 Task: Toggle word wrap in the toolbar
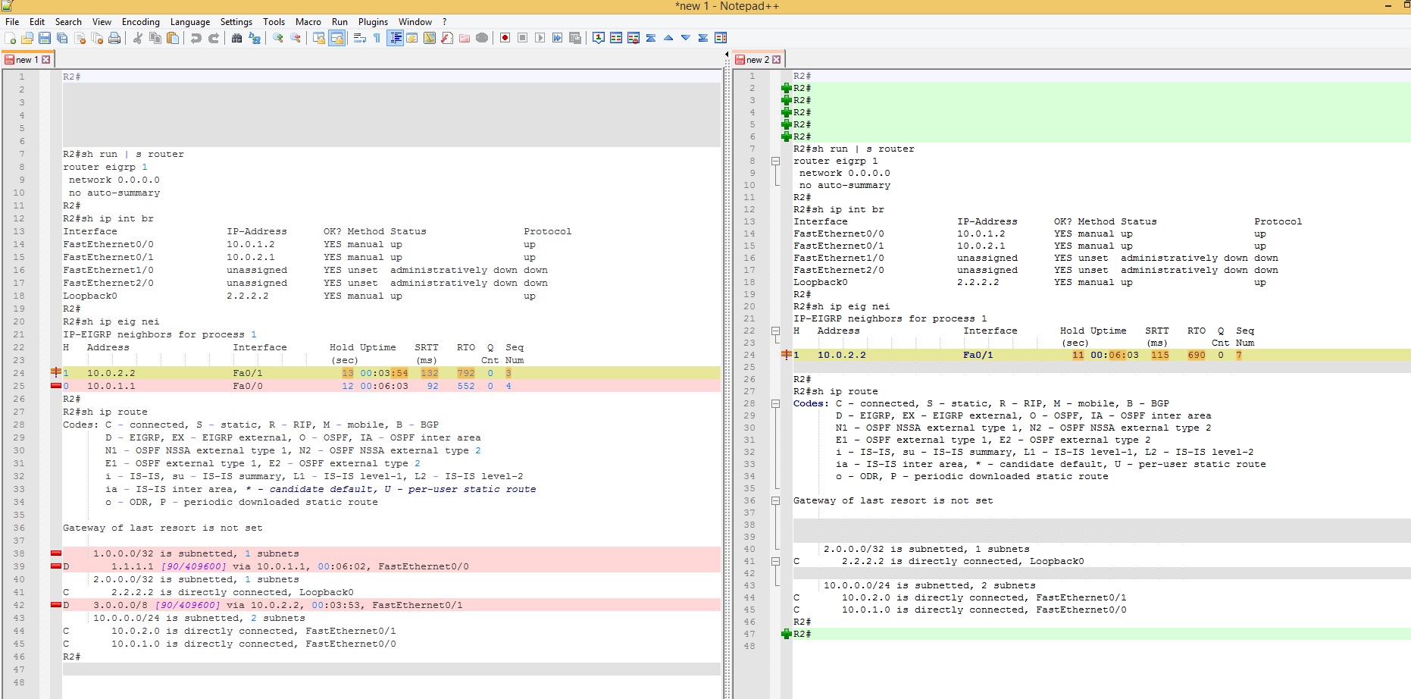click(359, 38)
